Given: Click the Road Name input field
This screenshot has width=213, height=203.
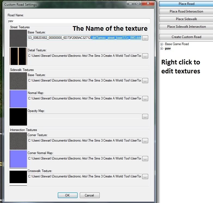Looking at the screenshot, I should [x=79, y=21].
